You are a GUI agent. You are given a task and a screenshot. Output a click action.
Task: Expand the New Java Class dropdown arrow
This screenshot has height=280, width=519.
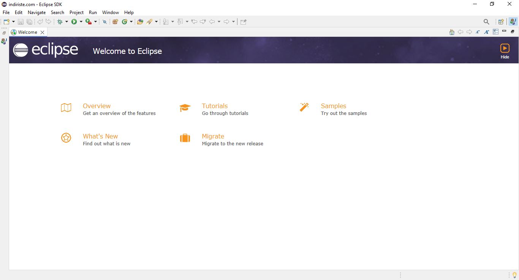(131, 22)
